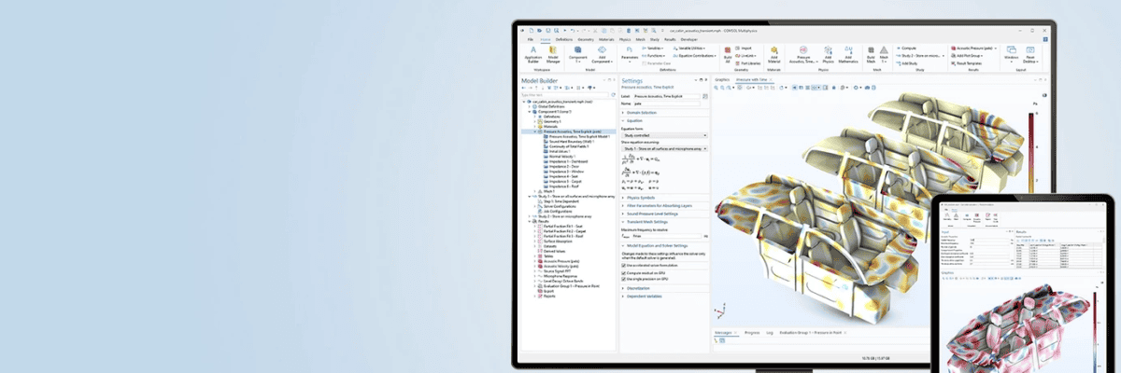The height and width of the screenshot is (373, 1121).
Task: Click the Windows layout icon
Action: (1011, 53)
